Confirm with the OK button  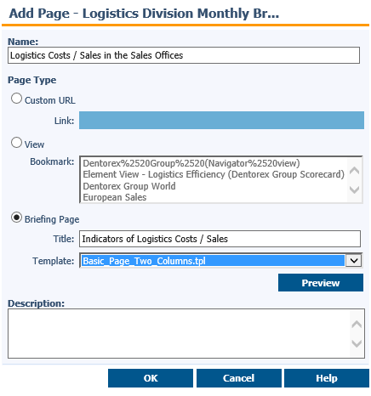coord(151,378)
